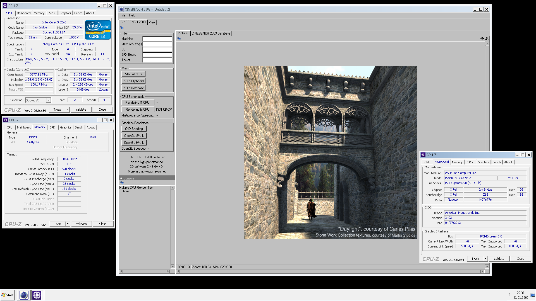The height and width of the screenshot is (301, 536).
Task: Open the Help menu in CINEBENCH
Action: tap(132, 15)
